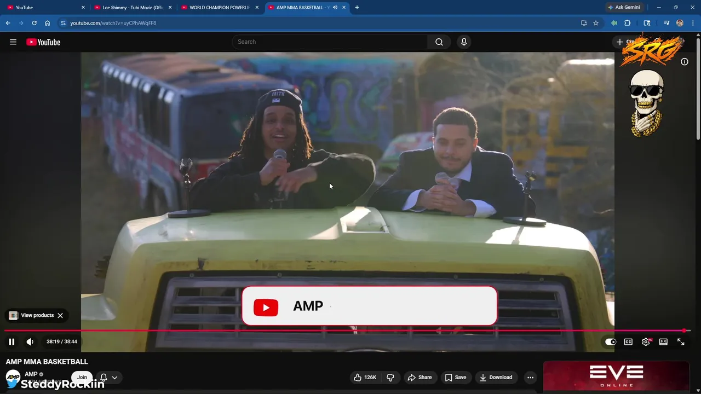This screenshot has width=701, height=394.
Task: Open Chrome three-dot menu
Action: (x=693, y=23)
